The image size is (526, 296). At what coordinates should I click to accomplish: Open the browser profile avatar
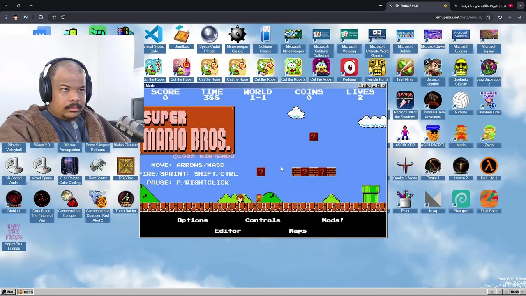(x=16, y=17)
